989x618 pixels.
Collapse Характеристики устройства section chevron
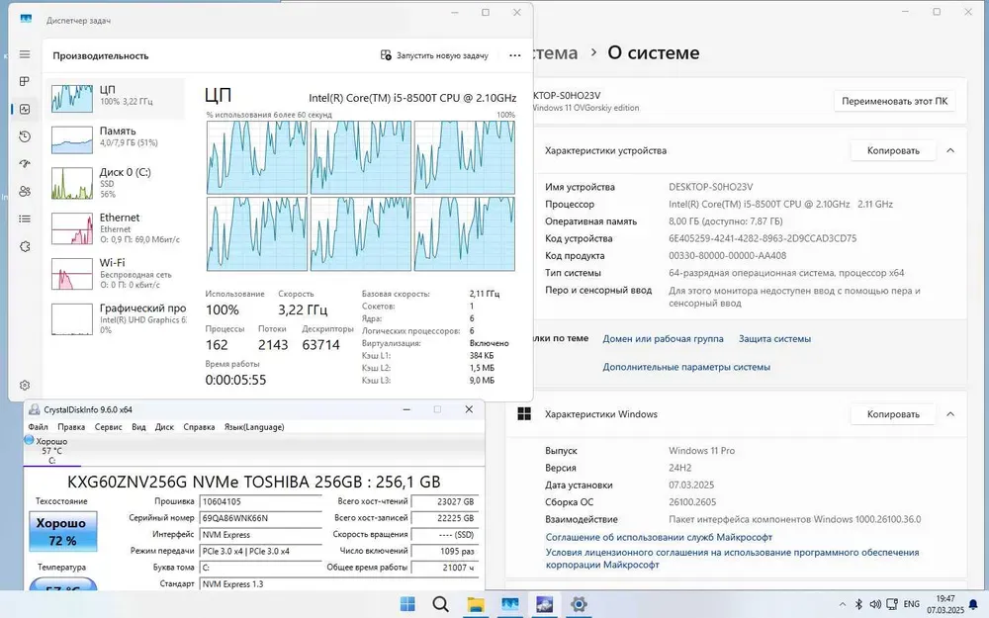(950, 150)
